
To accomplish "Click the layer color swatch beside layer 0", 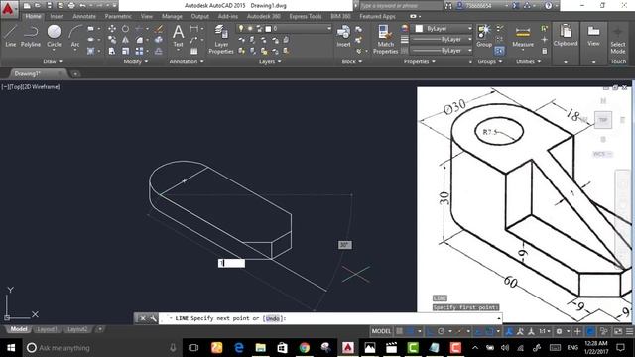I will pyautogui.click(x=268, y=29).
